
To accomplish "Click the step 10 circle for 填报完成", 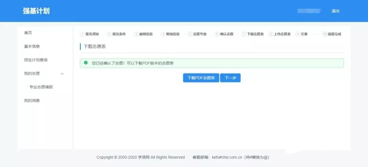I will (x=324, y=34).
